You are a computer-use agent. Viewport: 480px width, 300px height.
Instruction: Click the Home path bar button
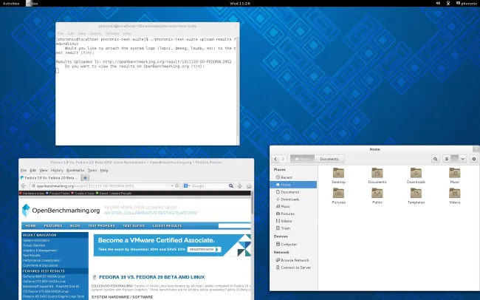[302, 159]
